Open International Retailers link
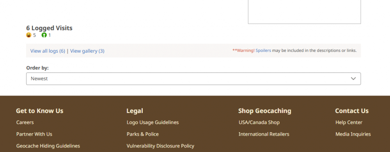This screenshot has height=152, width=390. (264, 134)
